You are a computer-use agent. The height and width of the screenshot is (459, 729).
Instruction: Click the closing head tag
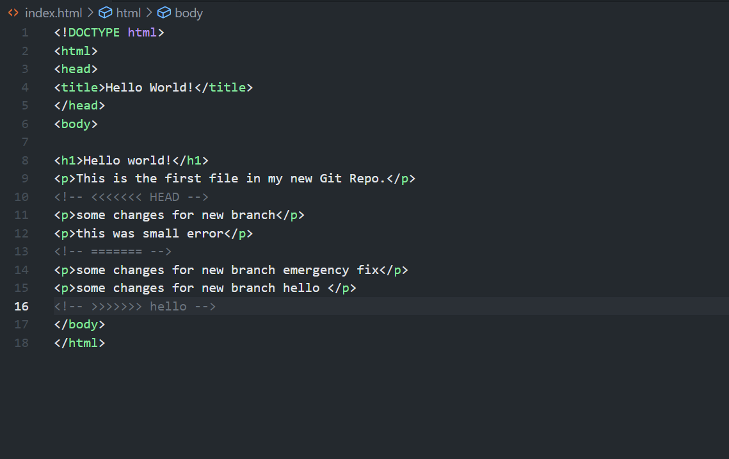[x=79, y=106]
